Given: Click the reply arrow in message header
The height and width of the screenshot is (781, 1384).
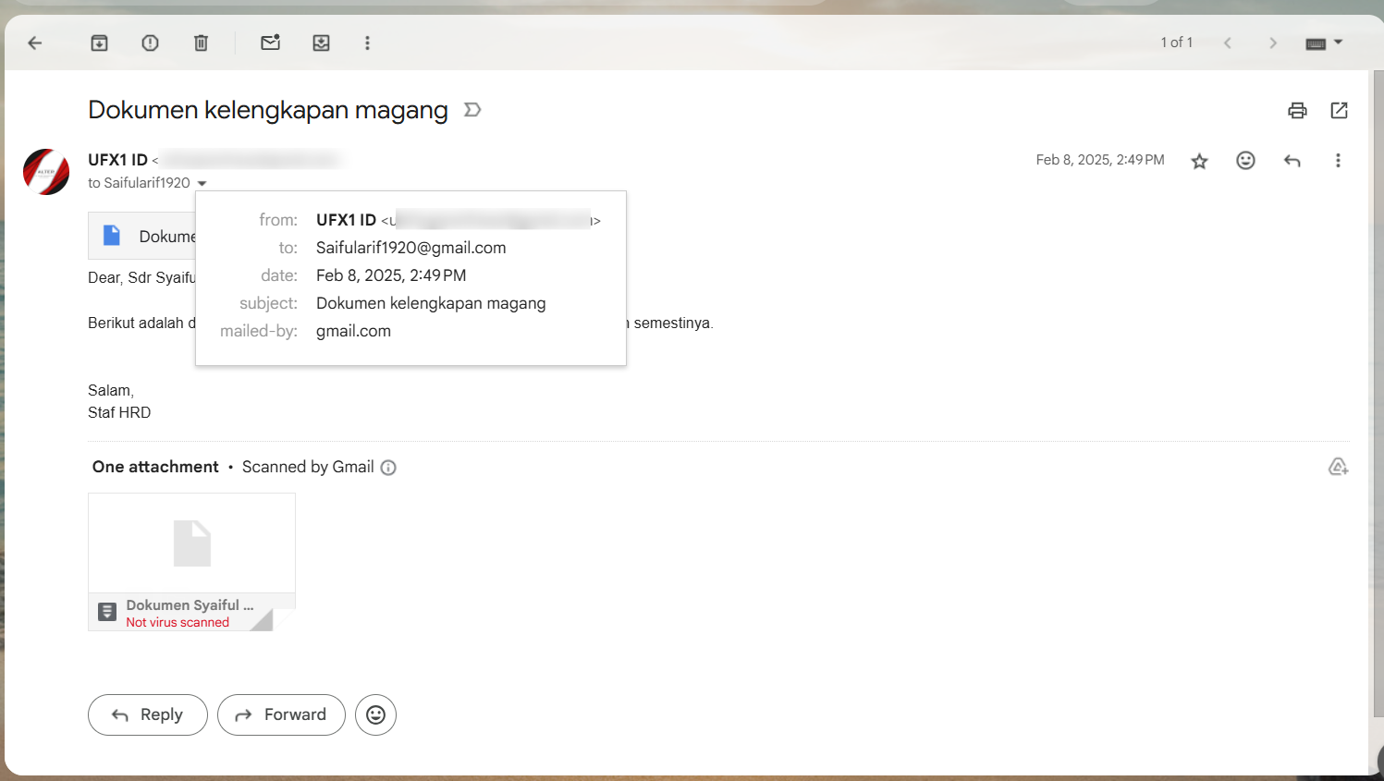Looking at the screenshot, I should tap(1292, 161).
